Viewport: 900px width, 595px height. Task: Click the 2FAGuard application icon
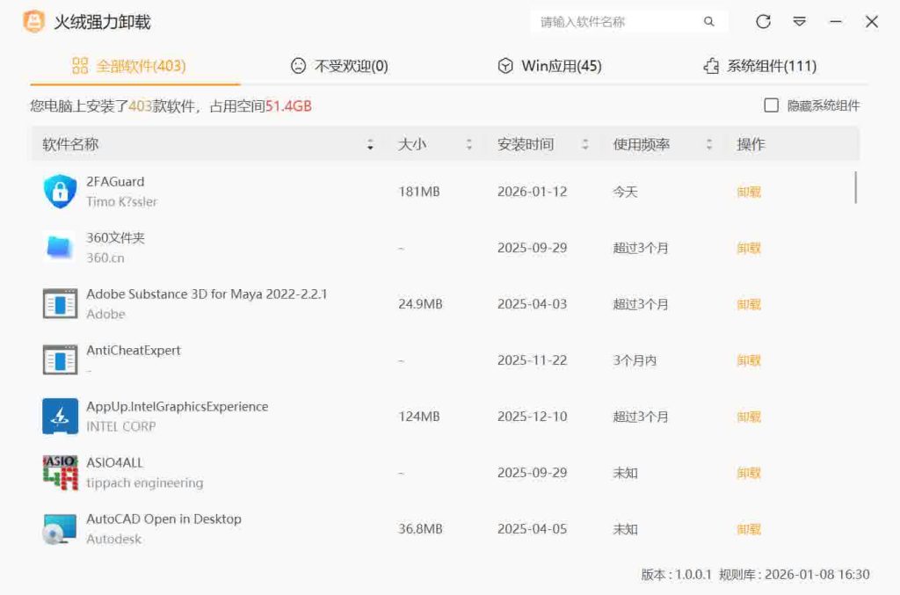click(58, 190)
